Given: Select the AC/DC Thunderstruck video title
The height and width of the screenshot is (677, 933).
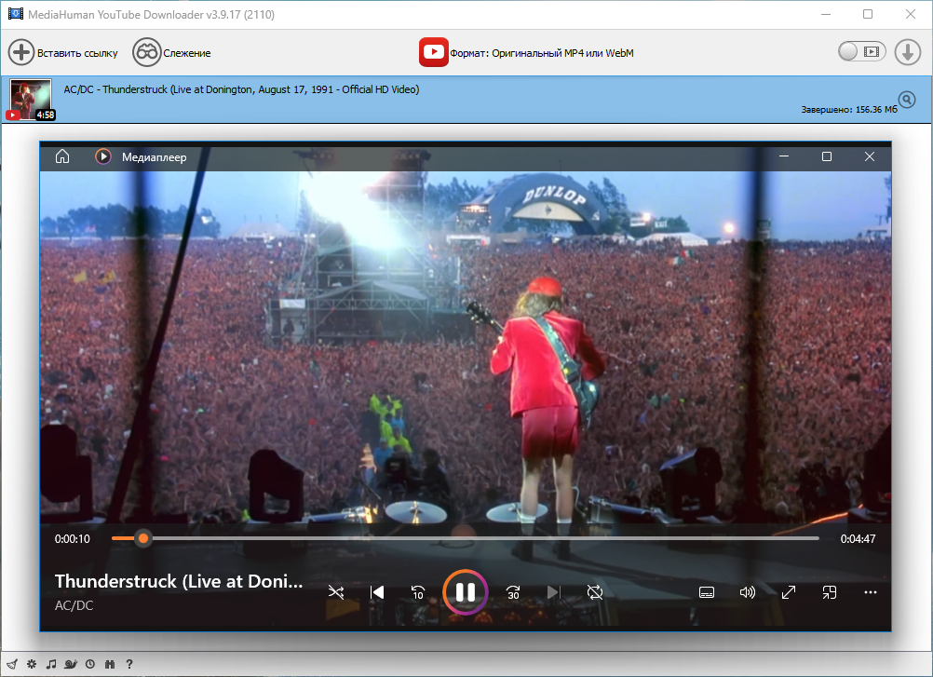Looking at the screenshot, I should tap(241, 89).
